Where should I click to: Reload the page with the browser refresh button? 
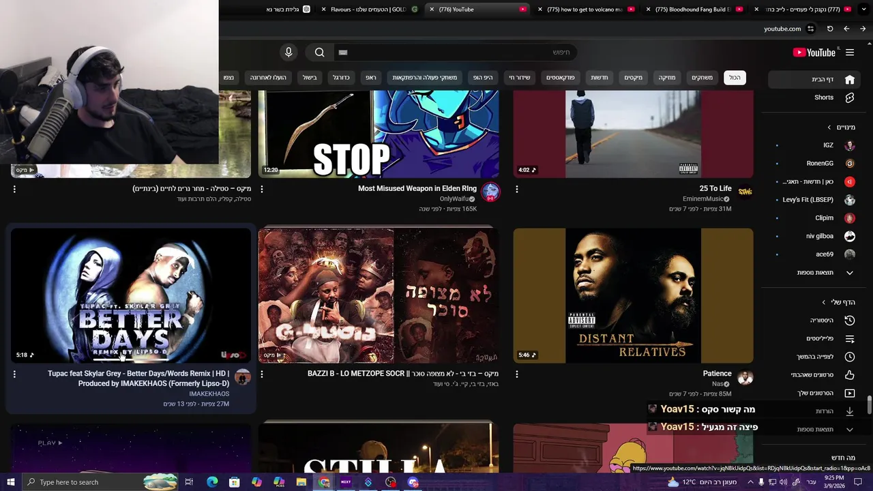[x=830, y=29]
